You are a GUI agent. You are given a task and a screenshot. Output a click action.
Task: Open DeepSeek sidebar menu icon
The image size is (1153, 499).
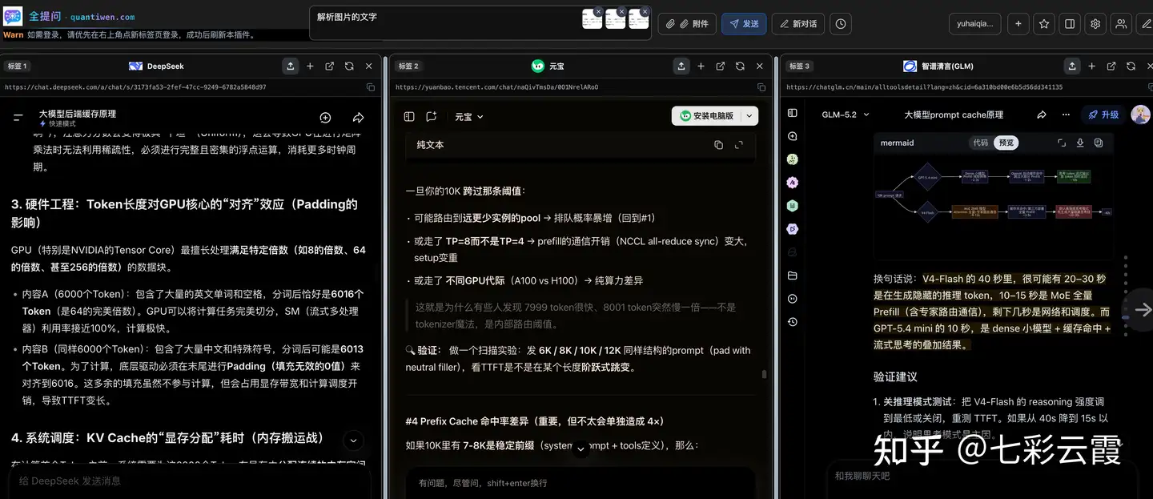[x=18, y=118]
